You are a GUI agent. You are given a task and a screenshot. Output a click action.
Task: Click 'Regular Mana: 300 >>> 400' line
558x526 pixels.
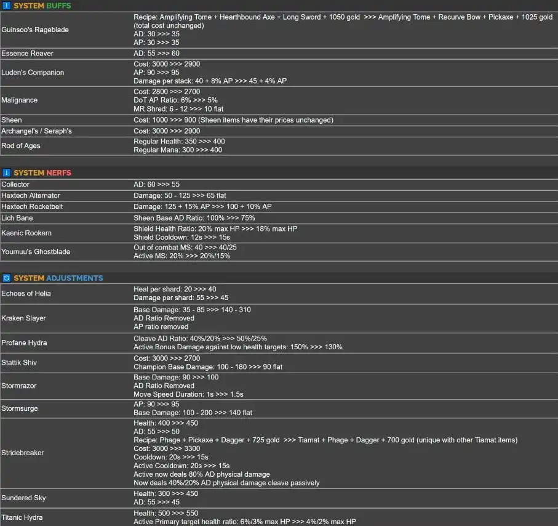[178, 150]
